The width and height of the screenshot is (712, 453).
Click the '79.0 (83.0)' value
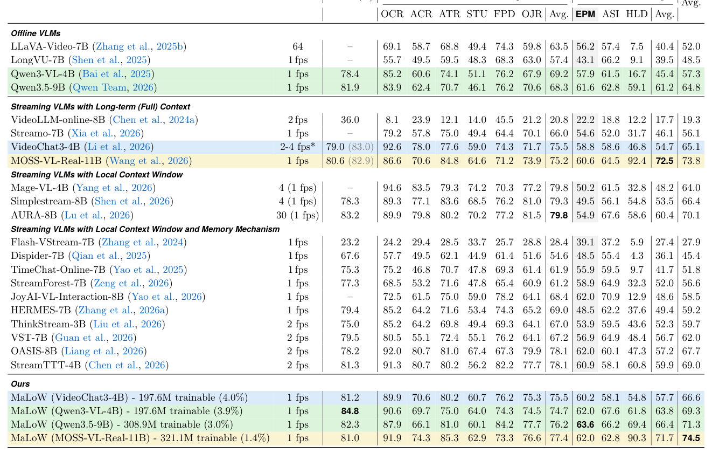coord(350,147)
